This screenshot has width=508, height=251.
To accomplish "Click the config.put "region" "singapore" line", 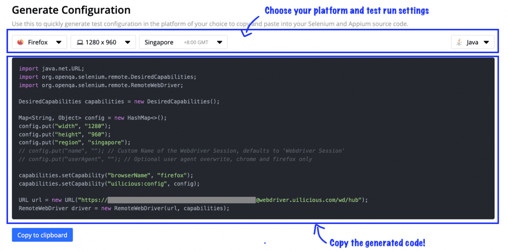I will tap(75, 142).
